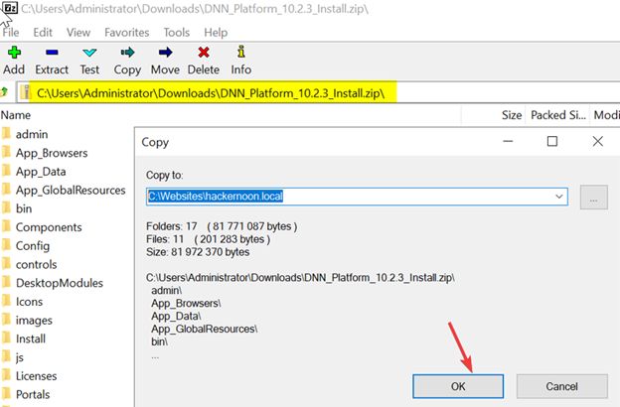Image resolution: width=620 pixels, height=407 pixels.
Task: Click the 'App_Browsers\' line in Copy dialog
Action: click(186, 303)
